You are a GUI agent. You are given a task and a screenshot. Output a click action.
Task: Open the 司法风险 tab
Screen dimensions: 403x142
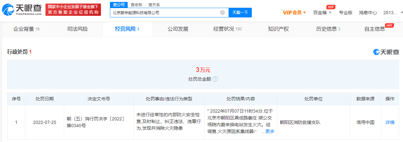tap(77, 29)
